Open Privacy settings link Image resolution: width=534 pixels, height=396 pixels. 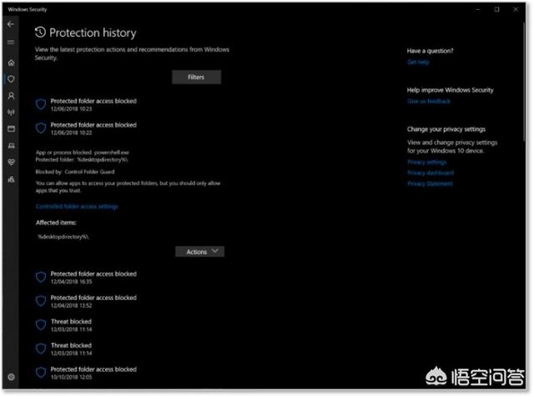[x=426, y=162]
